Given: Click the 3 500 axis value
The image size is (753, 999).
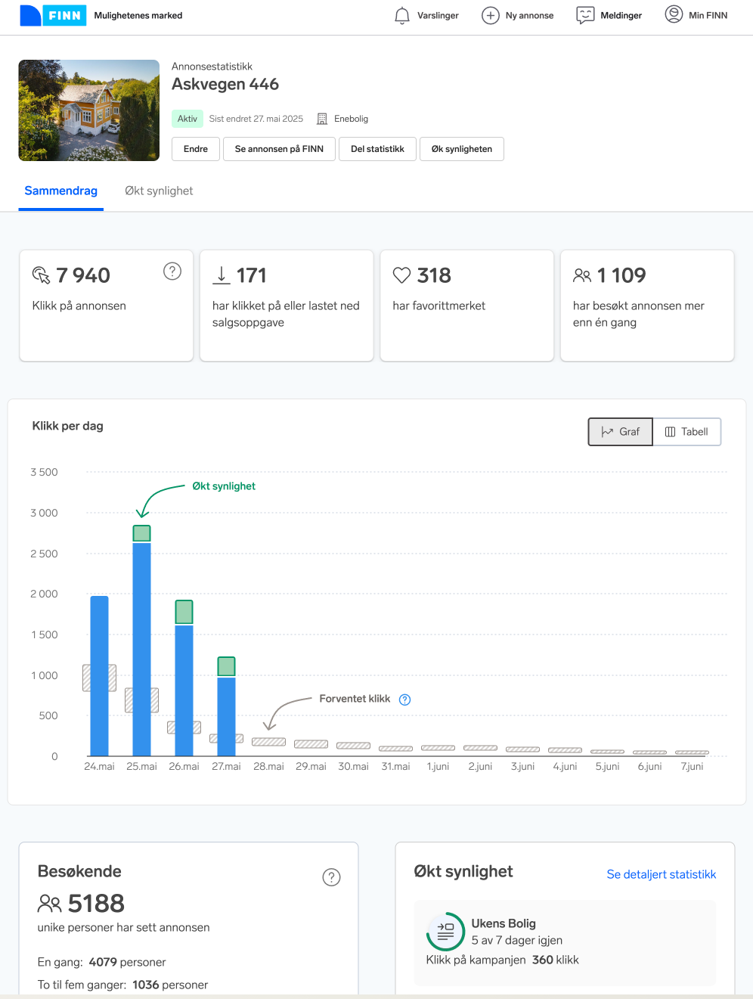Looking at the screenshot, I should click(x=44, y=472).
